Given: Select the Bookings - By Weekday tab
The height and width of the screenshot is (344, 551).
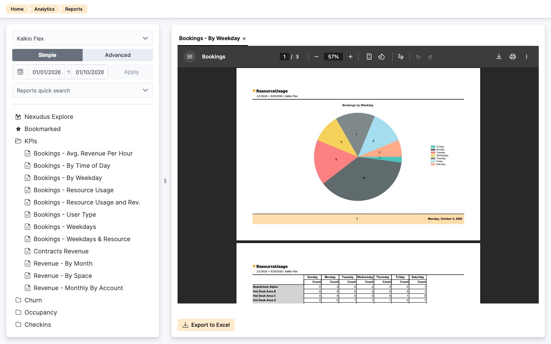Looking at the screenshot, I should pyautogui.click(x=209, y=38).
